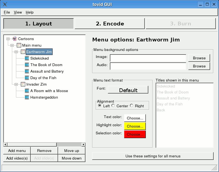Click the tree scrollbar right arrow
This screenshot has width=219, height=172.
pyautogui.click(x=83, y=144)
